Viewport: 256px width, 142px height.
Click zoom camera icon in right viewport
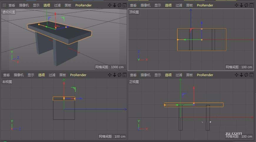pyautogui.click(x=114, y=75)
